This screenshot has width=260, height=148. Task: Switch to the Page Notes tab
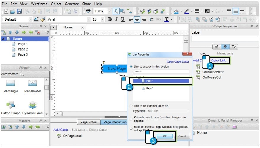point(88,122)
